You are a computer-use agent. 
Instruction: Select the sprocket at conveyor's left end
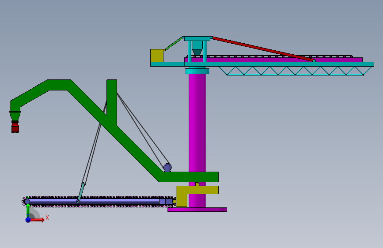tap(26, 201)
